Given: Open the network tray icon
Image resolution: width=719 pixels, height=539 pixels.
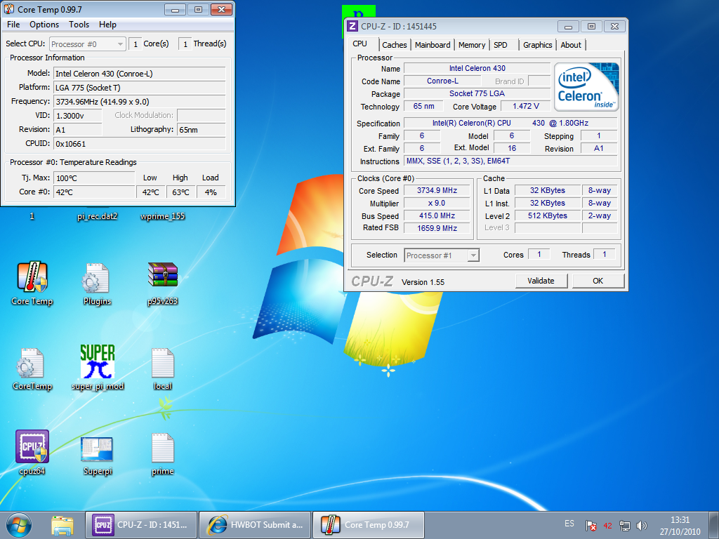Looking at the screenshot, I should tap(624, 526).
